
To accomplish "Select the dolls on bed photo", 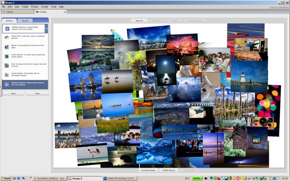I will pyautogui.click(x=214, y=60).
